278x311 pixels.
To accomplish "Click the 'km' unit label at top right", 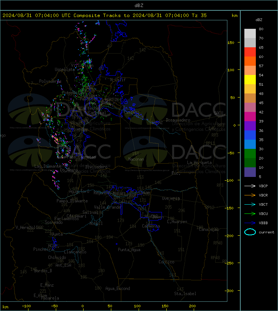I will 234,16.
